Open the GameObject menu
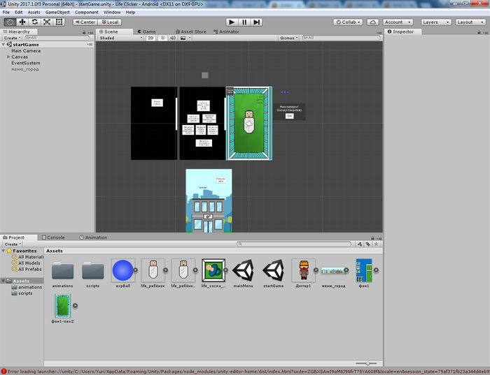 [57, 12]
